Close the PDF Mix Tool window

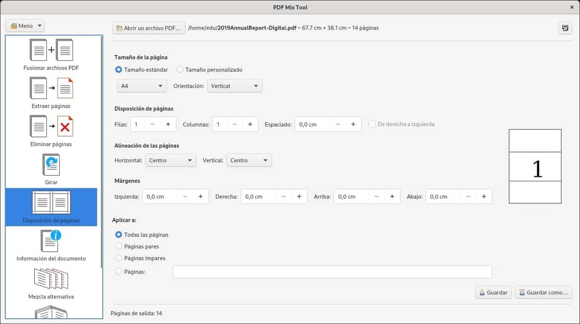point(572,8)
